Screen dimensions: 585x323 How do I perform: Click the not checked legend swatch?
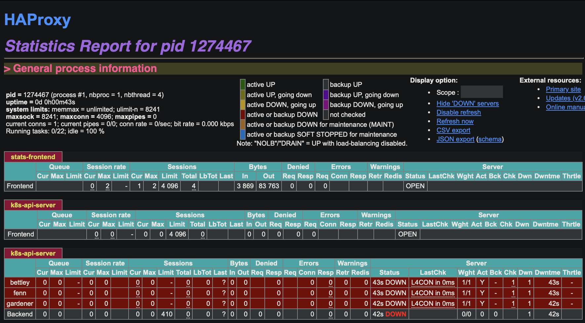pos(326,115)
